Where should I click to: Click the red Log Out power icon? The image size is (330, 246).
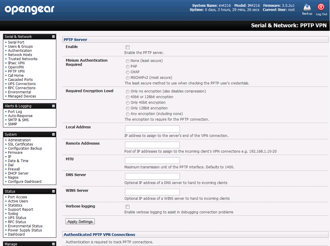tap(321, 7)
